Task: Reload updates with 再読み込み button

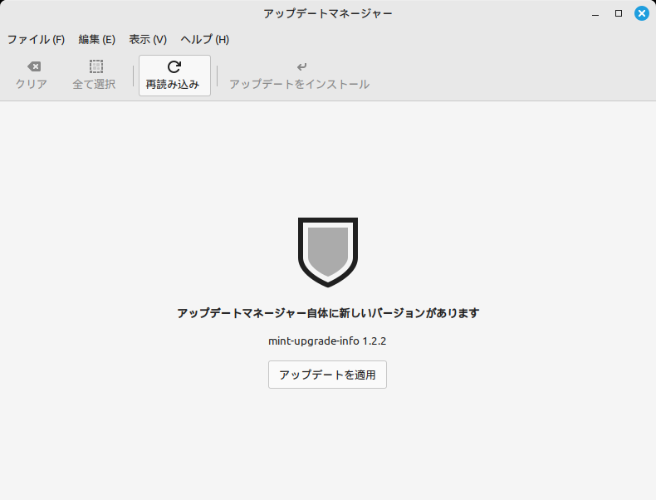Action: pyautogui.click(x=174, y=76)
